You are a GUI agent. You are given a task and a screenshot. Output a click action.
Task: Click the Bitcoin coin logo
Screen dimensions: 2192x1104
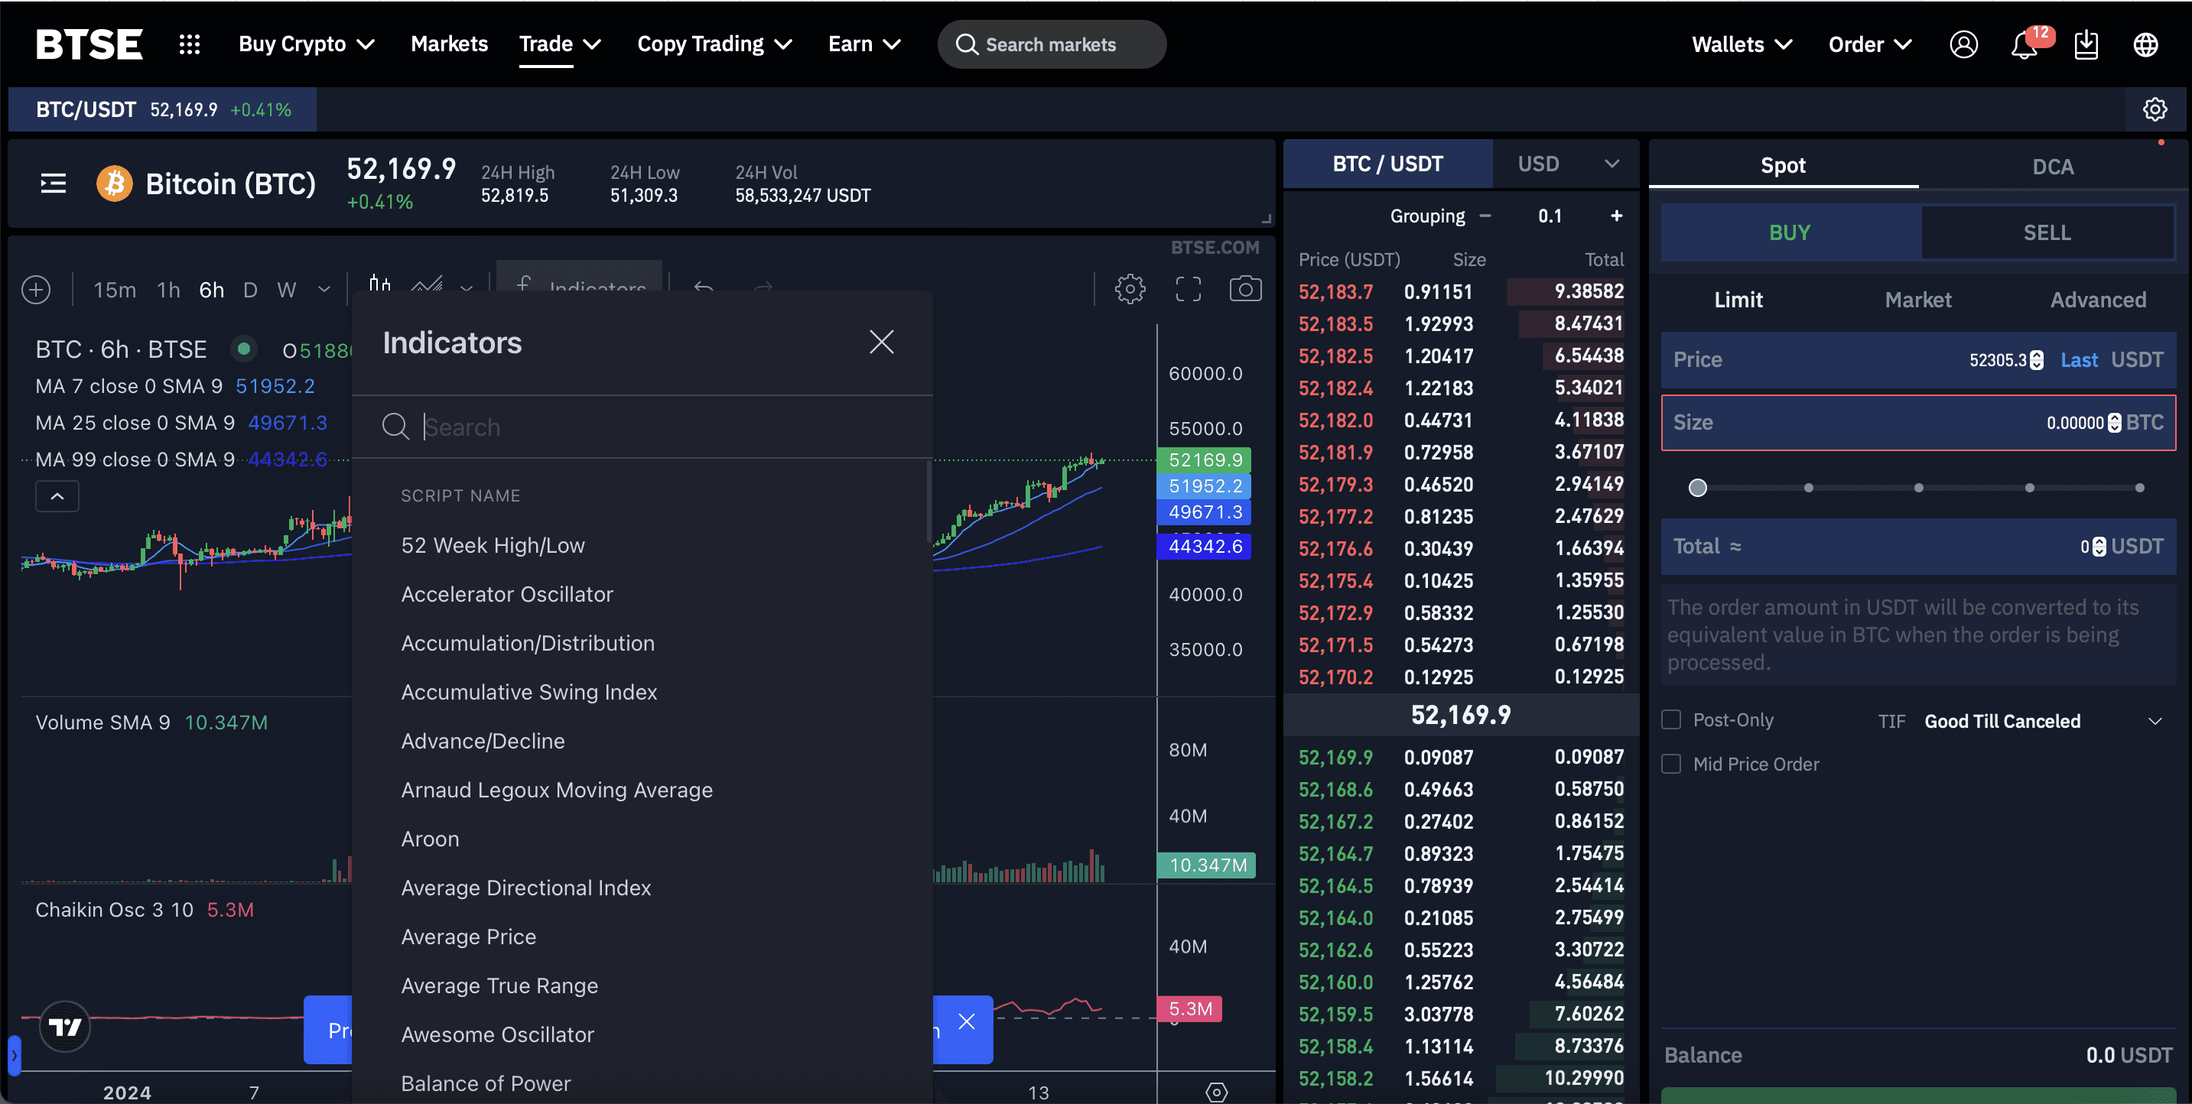114,183
